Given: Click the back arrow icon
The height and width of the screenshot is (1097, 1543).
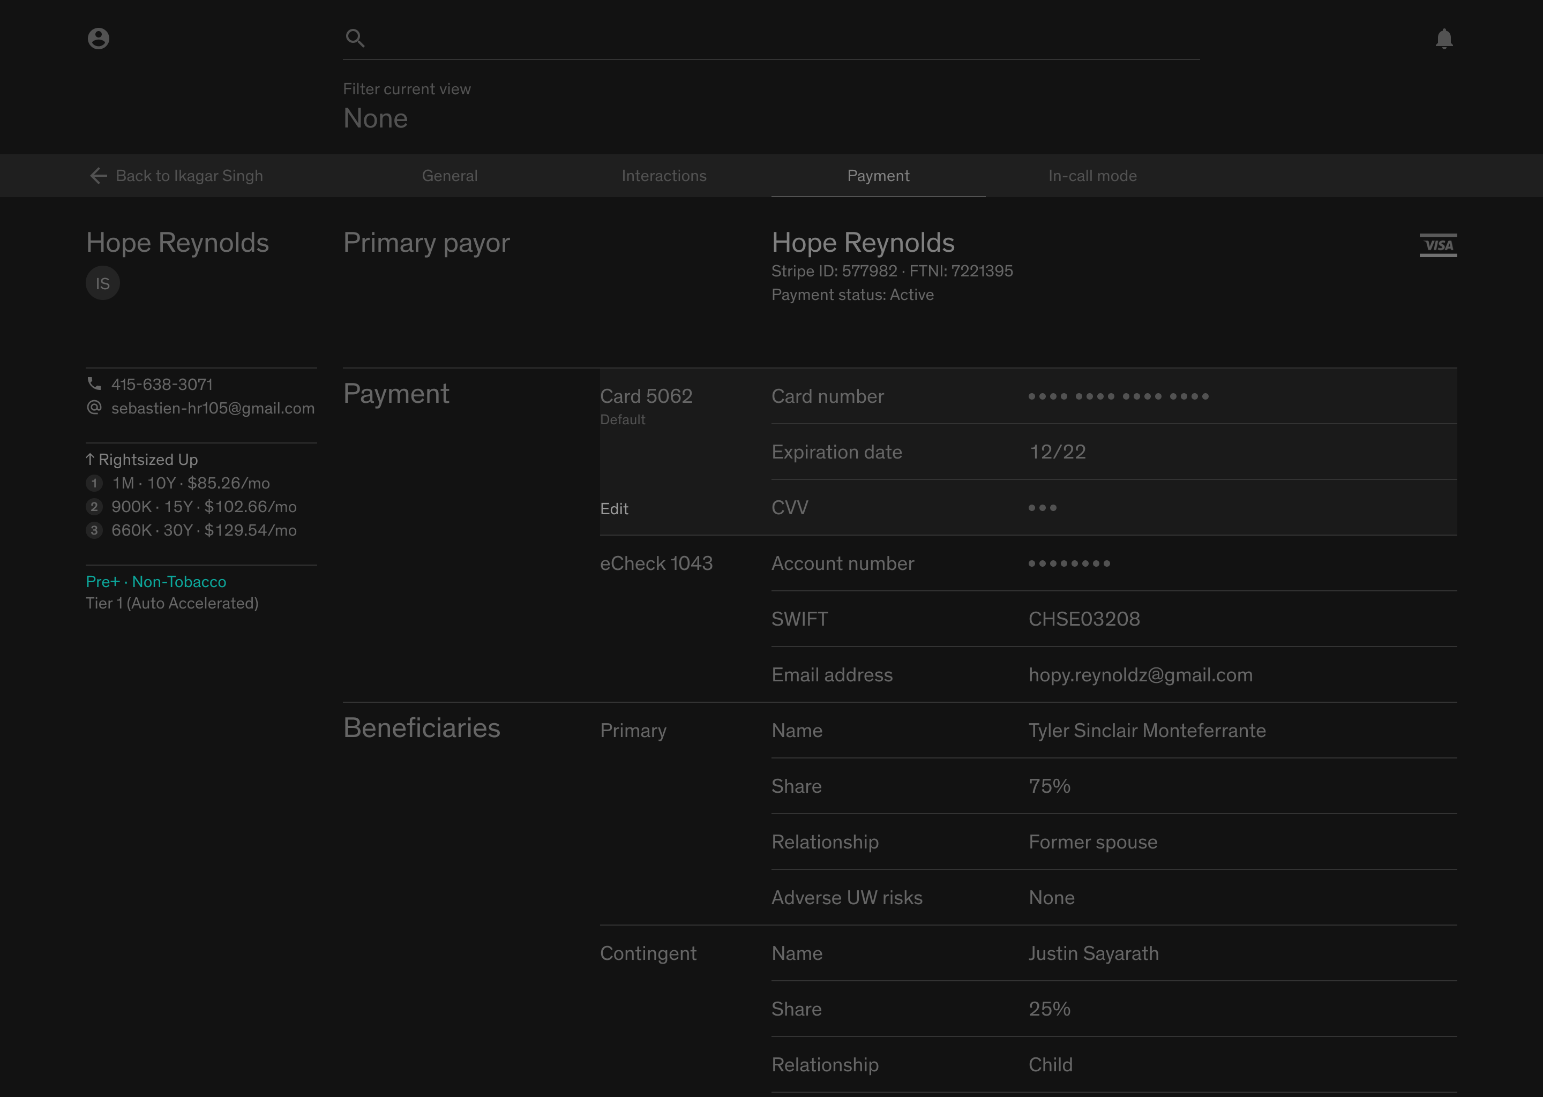Looking at the screenshot, I should tap(99, 176).
